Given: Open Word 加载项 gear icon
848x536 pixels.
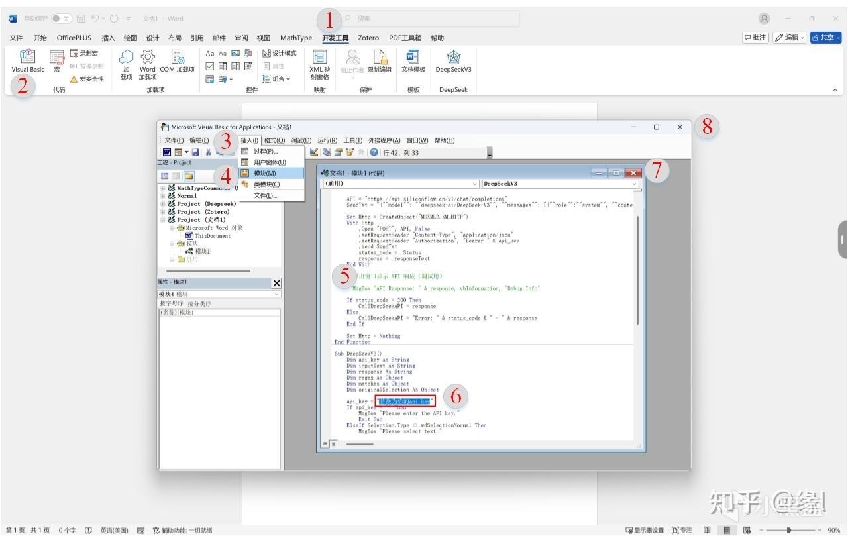Looking at the screenshot, I should point(148,64).
